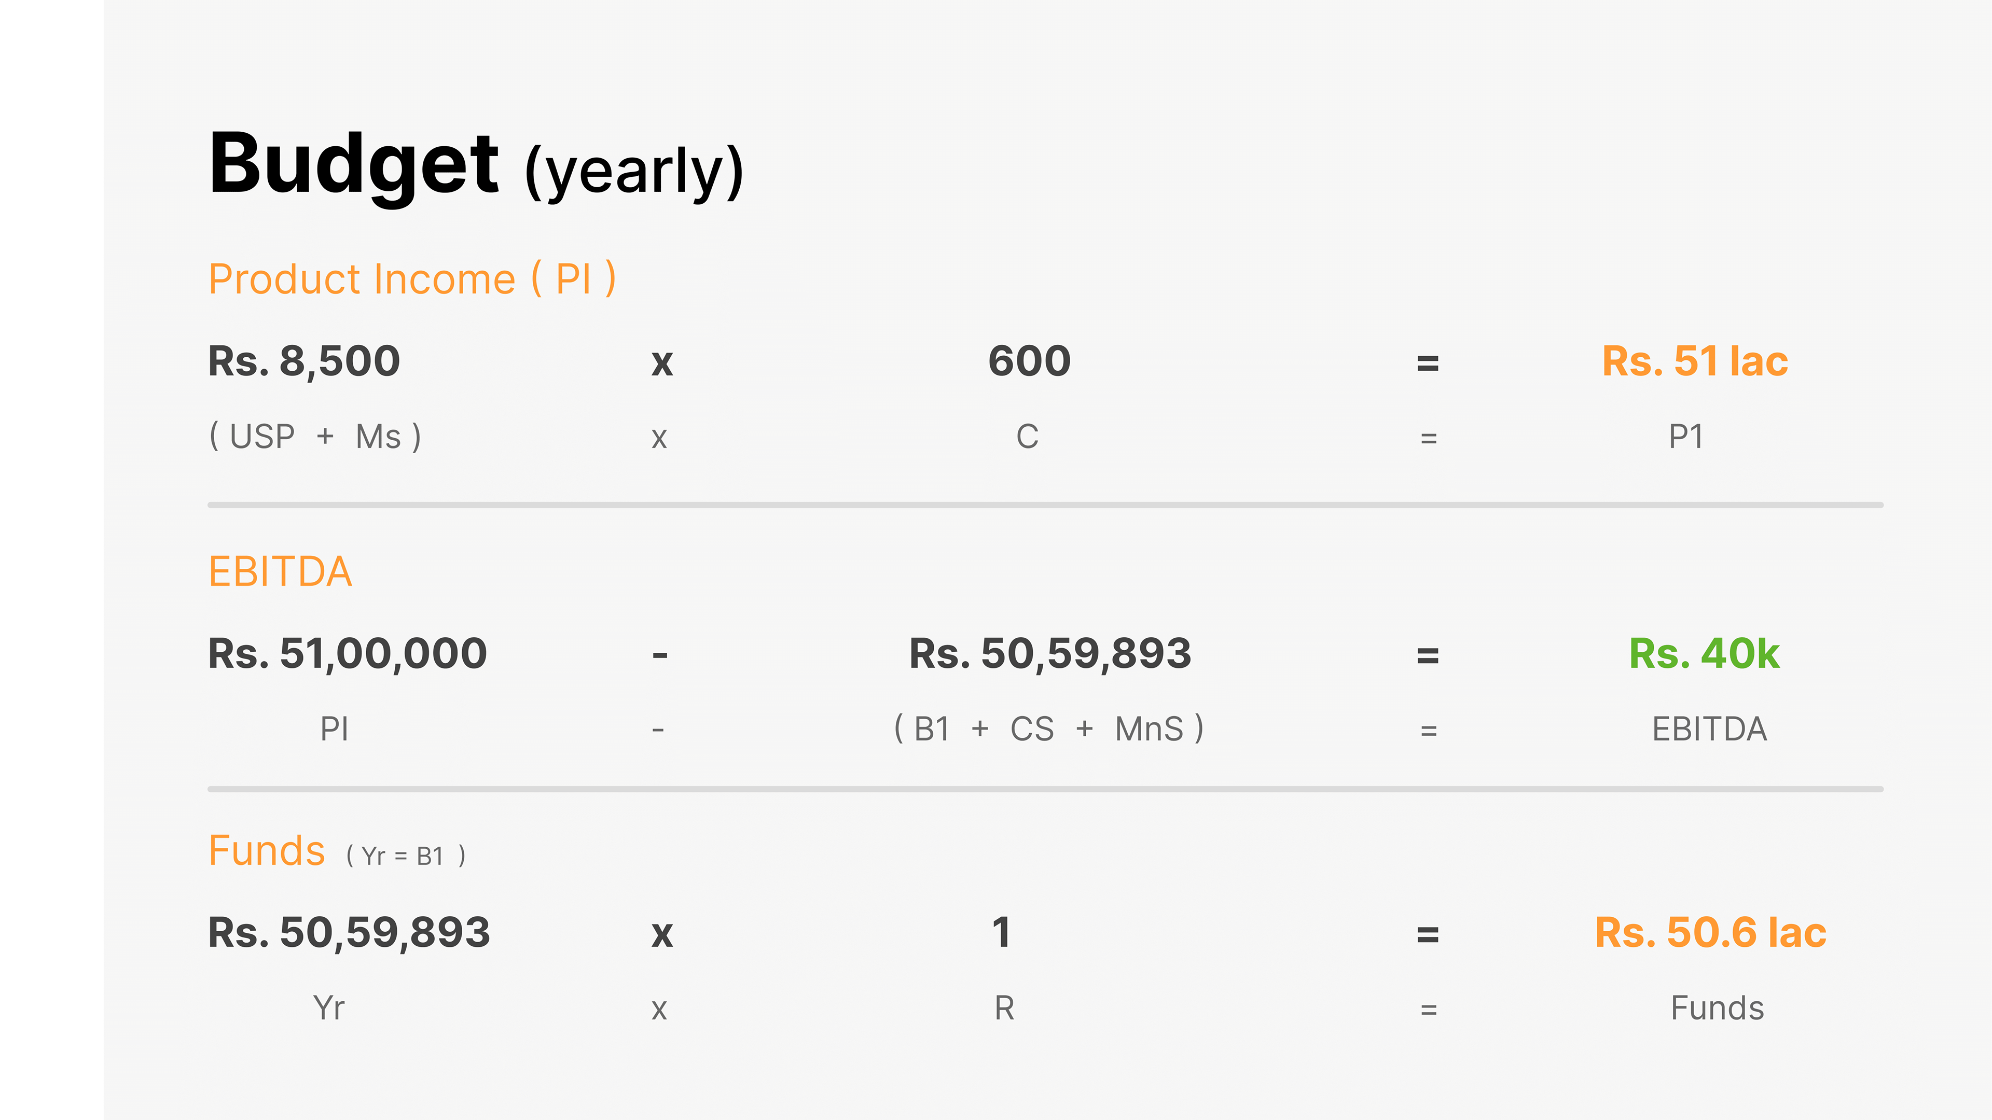Image resolution: width=1992 pixels, height=1120 pixels.
Task: Select the "P1" result label
Action: tap(1686, 437)
